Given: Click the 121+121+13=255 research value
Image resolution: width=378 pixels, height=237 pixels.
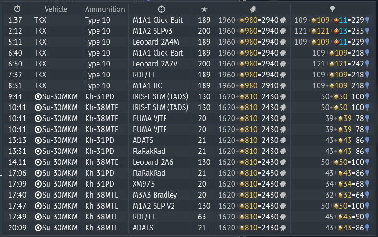Looking at the screenshot, I should point(329,31).
